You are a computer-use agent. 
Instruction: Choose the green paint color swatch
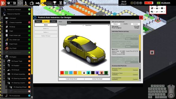click(67, 73)
